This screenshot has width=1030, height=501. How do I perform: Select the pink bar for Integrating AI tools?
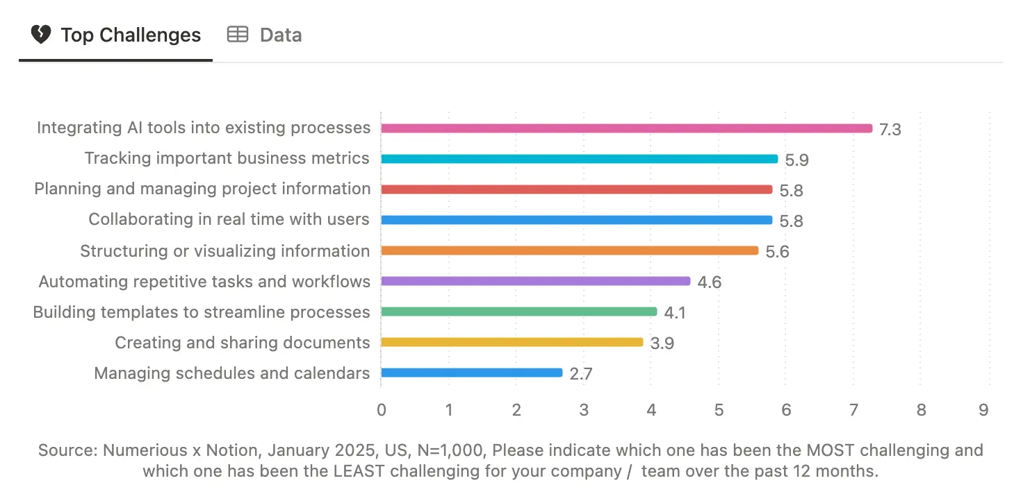point(626,128)
